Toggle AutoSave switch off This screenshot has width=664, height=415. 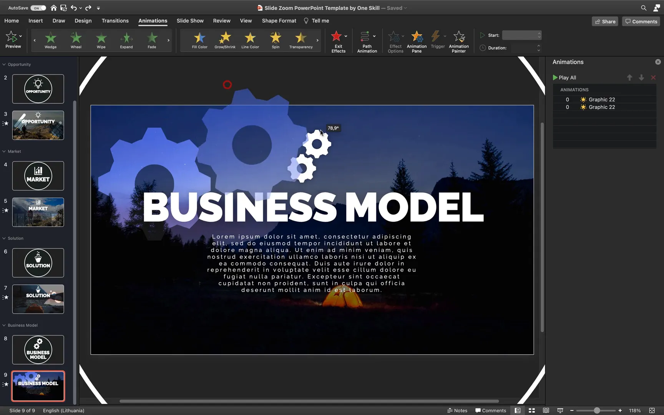coord(38,8)
